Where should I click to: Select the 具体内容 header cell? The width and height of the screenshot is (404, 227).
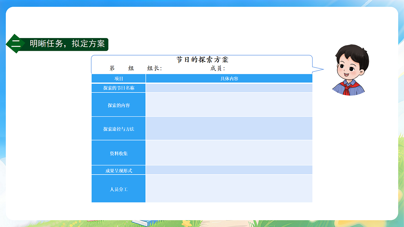tap(229, 78)
